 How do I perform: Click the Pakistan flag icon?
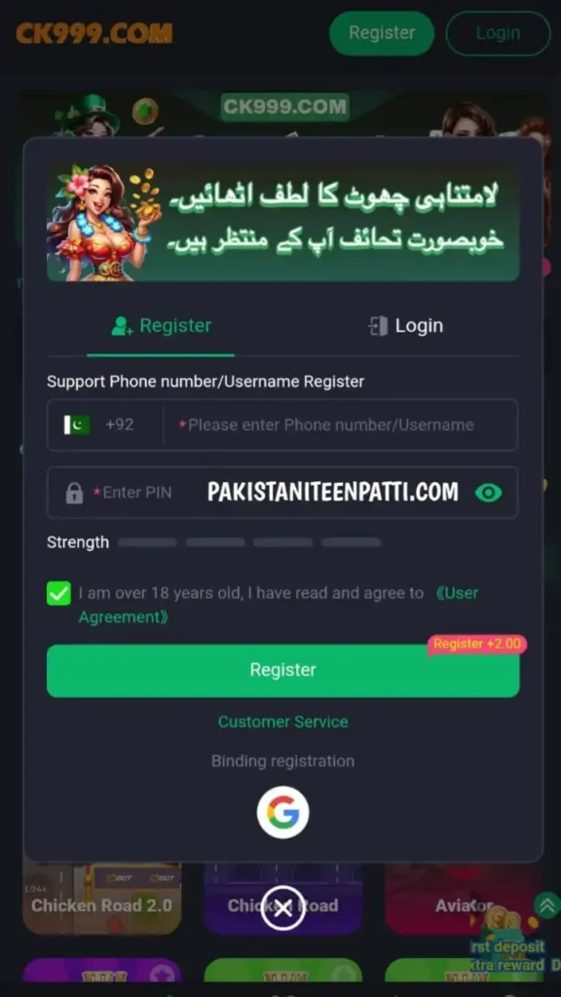(x=77, y=425)
